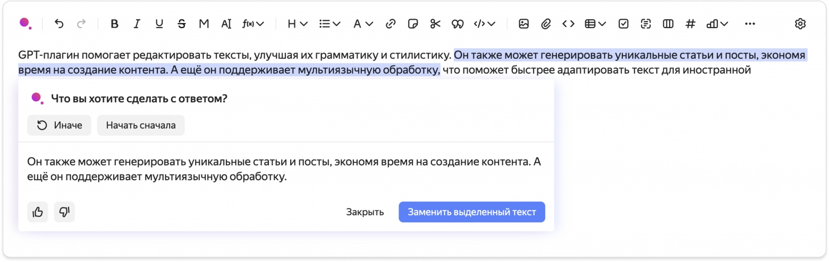The height and width of the screenshot is (262, 829).
Task: Open the code block dropdown
Action: click(x=484, y=23)
